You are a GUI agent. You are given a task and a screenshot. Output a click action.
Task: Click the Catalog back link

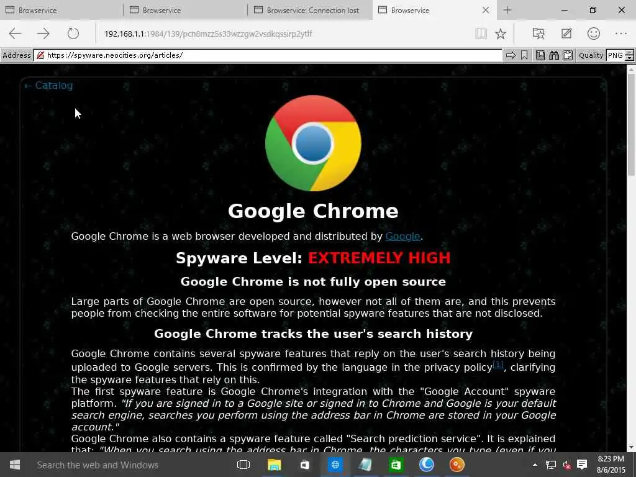(48, 85)
